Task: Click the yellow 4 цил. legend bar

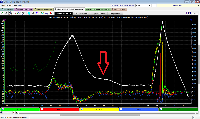Action: [x=99, y=109]
